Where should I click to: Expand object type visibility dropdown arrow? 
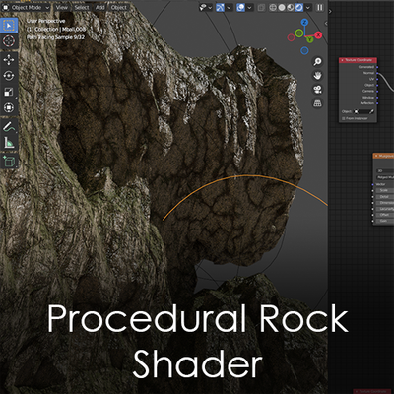point(210,7)
